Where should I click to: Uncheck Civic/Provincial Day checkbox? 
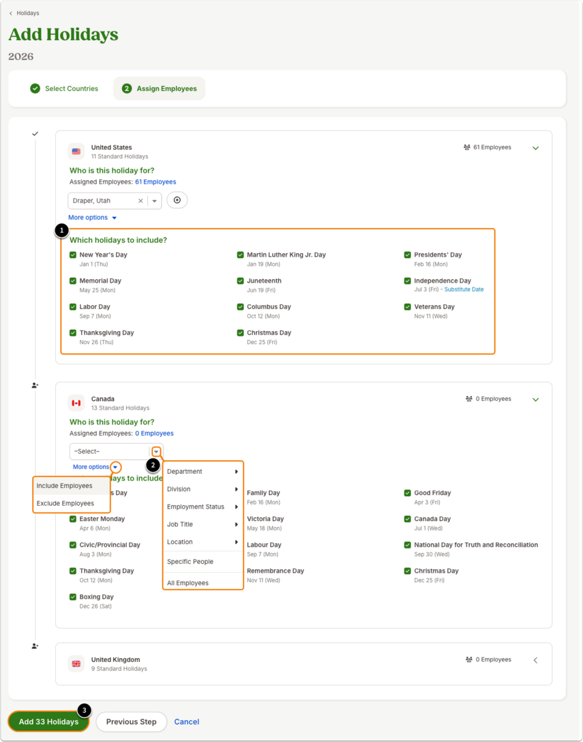pyautogui.click(x=73, y=545)
